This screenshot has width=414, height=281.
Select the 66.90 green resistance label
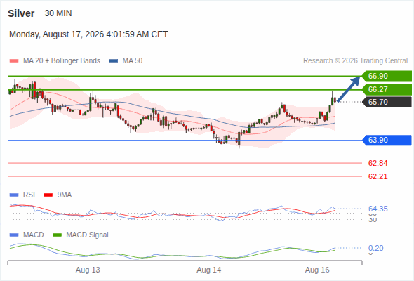[x=387, y=76]
